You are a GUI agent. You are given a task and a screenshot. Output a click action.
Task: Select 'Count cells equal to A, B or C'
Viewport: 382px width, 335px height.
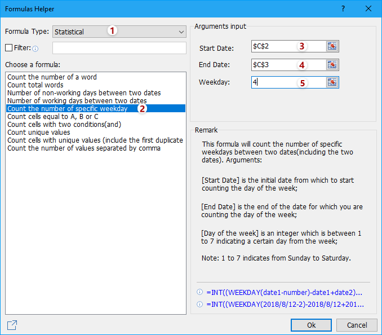(x=53, y=117)
